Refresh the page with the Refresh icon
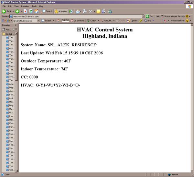The height and width of the screenshot is (177, 194). tap(31, 11)
